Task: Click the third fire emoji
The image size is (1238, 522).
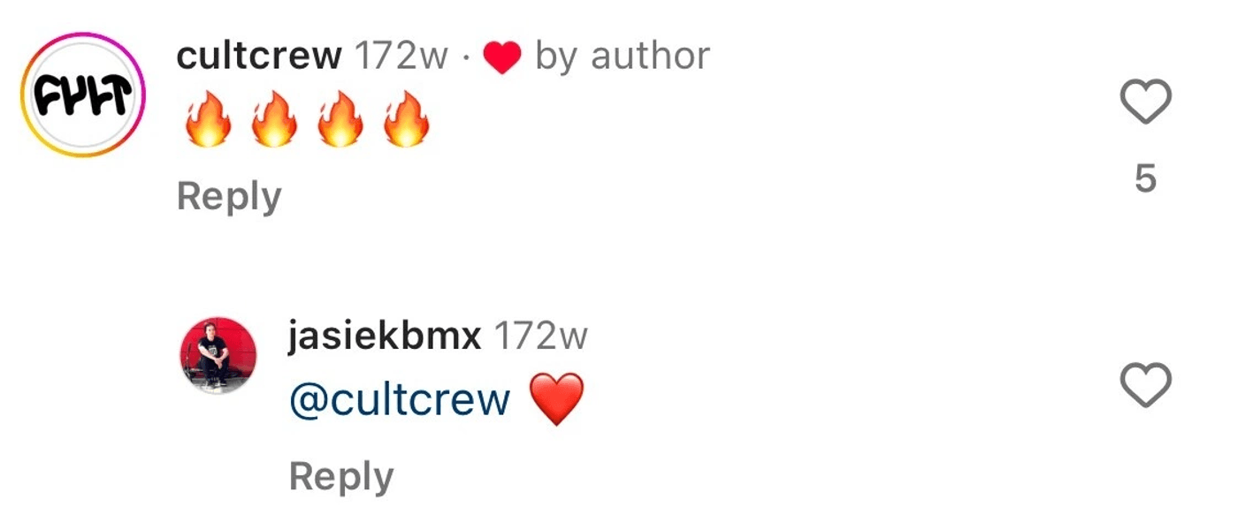Action: (x=340, y=118)
